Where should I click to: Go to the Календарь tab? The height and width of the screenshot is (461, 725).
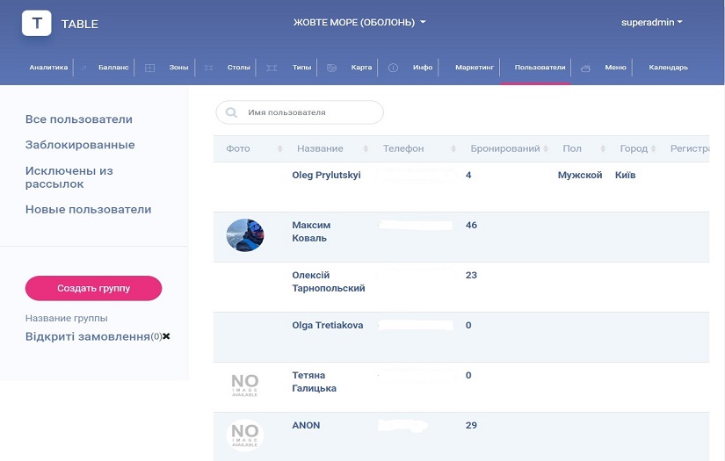pyautogui.click(x=668, y=68)
